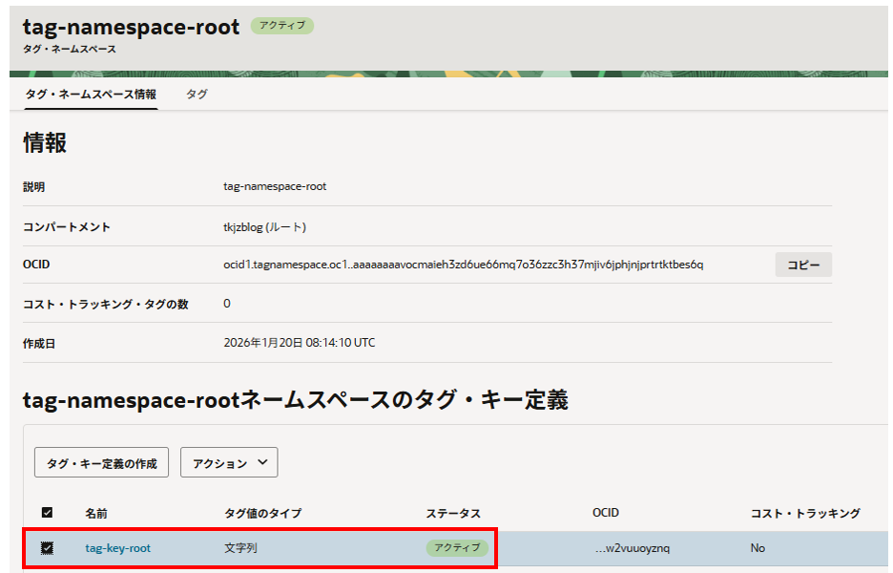Screen dimensions: 893x573
Task: Click the ステータス column header
Action: point(452,514)
